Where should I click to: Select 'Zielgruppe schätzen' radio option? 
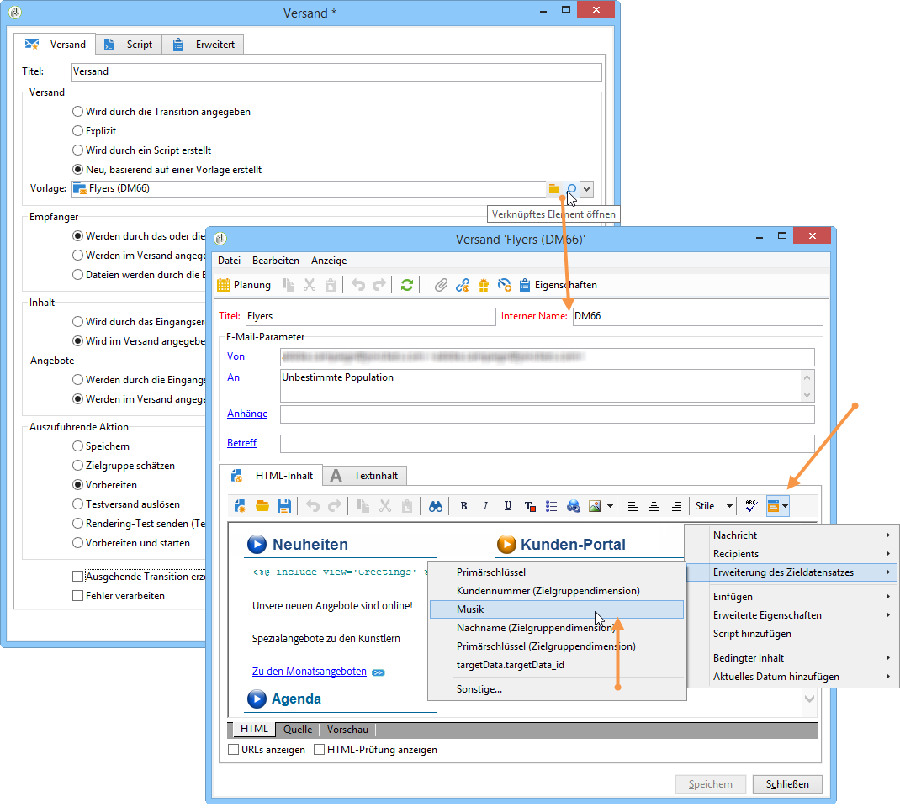point(77,466)
